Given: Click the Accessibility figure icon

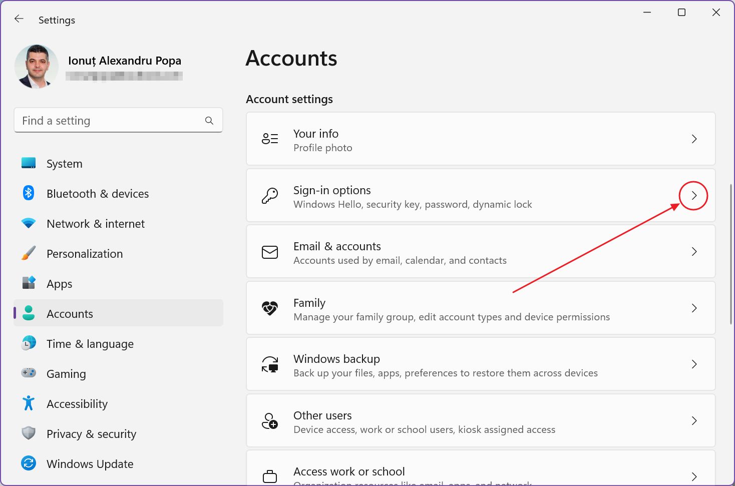Looking at the screenshot, I should pyautogui.click(x=29, y=403).
